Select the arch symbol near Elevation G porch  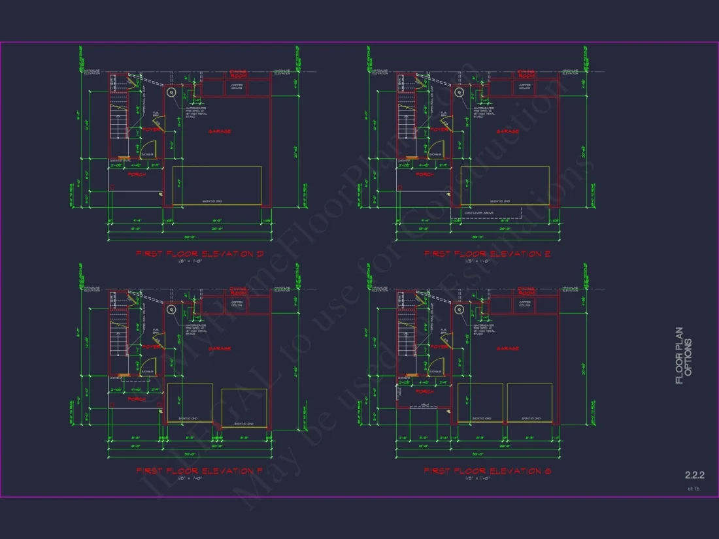point(424,404)
